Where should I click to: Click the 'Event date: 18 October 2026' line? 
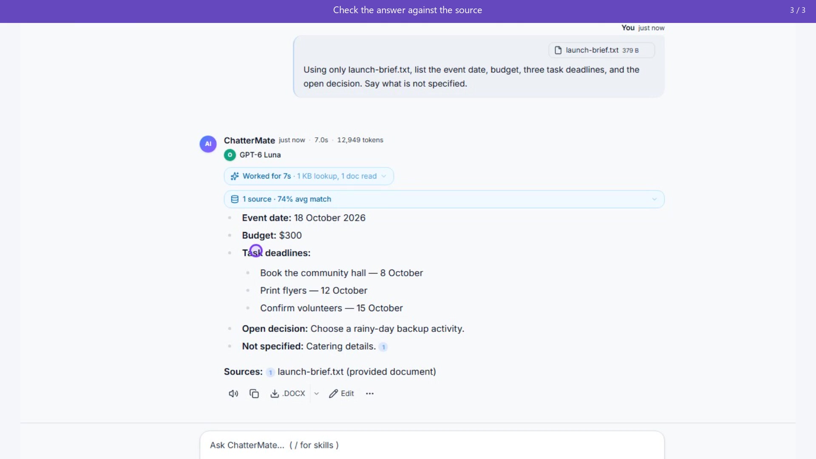pyautogui.click(x=303, y=218)
